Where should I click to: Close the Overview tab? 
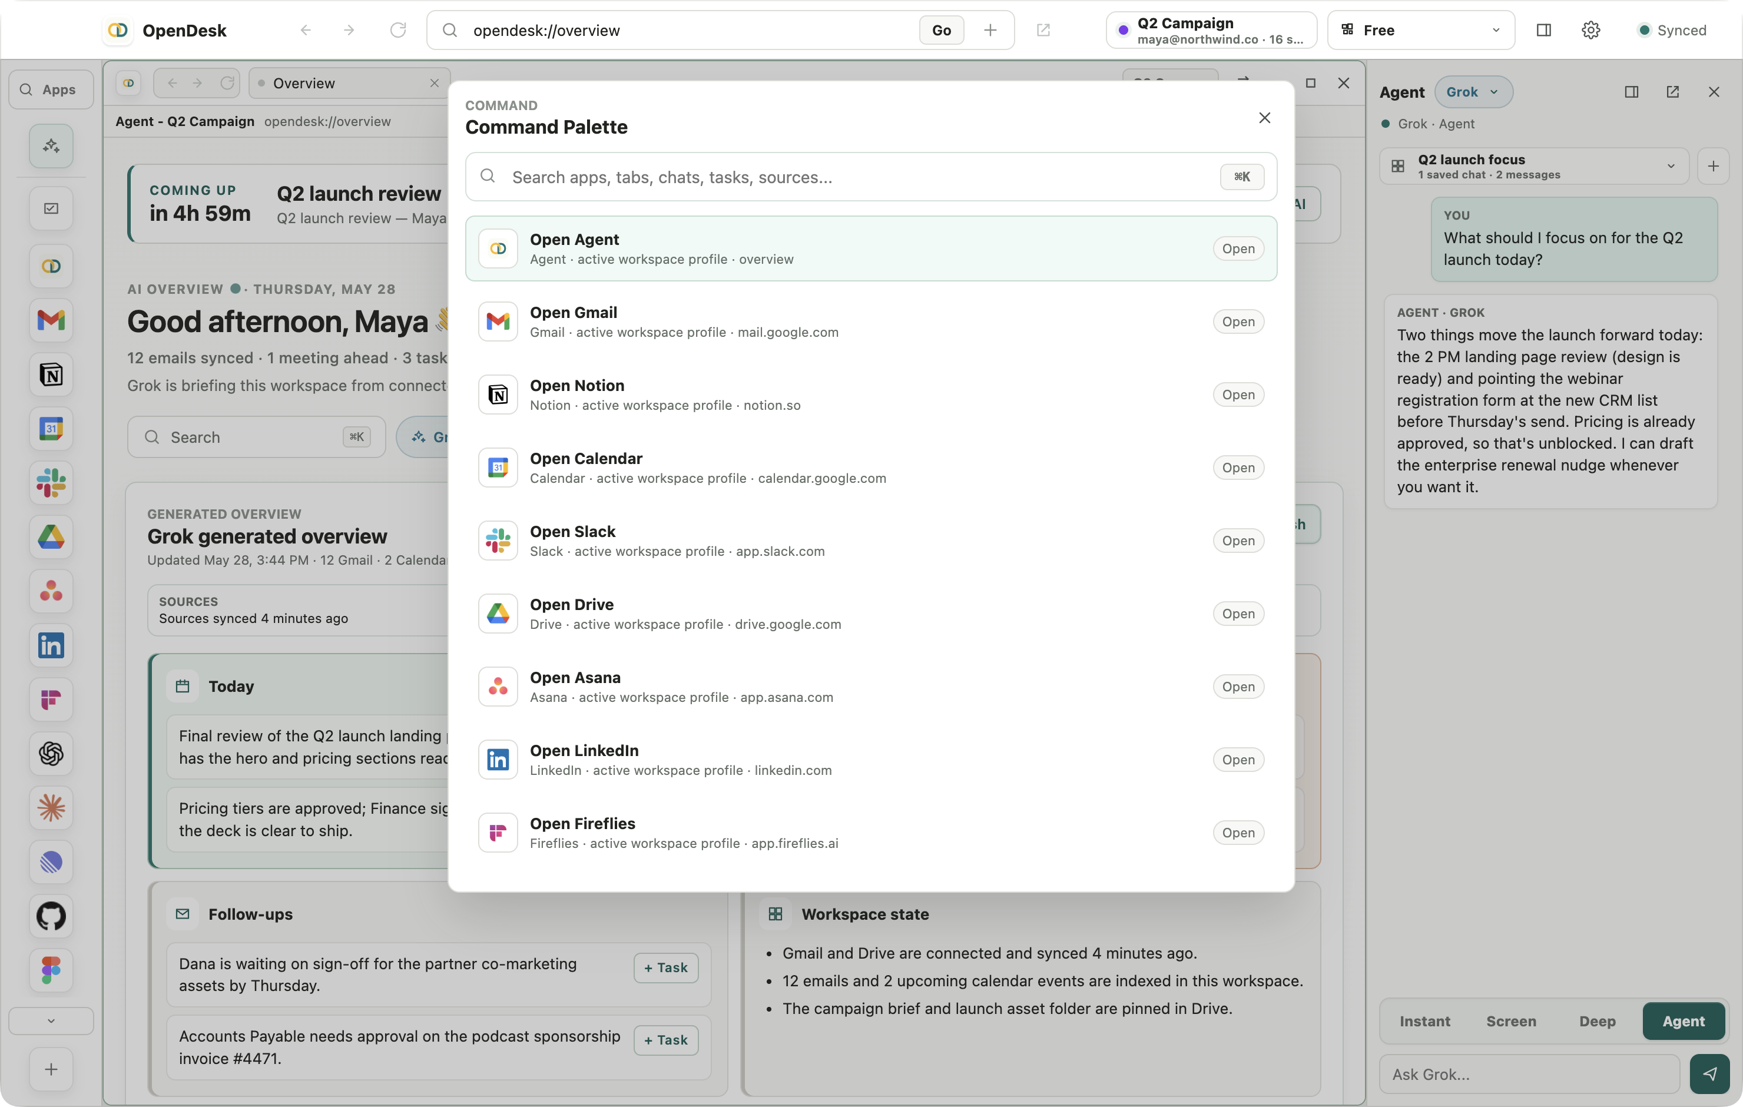click(435, 83)
